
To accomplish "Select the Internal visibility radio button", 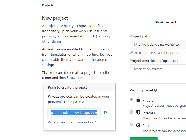I will click(x=131, y=112).
